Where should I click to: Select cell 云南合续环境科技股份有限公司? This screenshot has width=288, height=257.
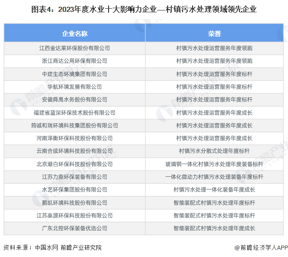point(74,151)
